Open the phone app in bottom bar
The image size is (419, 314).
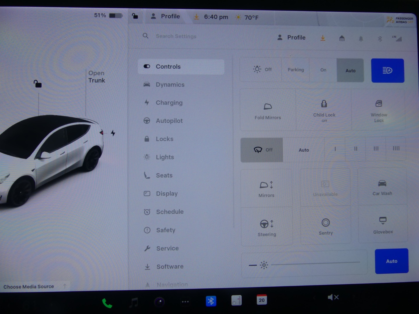[x=107, y=303]
